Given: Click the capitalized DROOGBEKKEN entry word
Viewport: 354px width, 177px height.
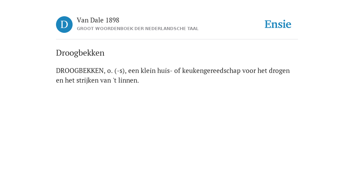Looking at the screenshot, I should (81, 71).
